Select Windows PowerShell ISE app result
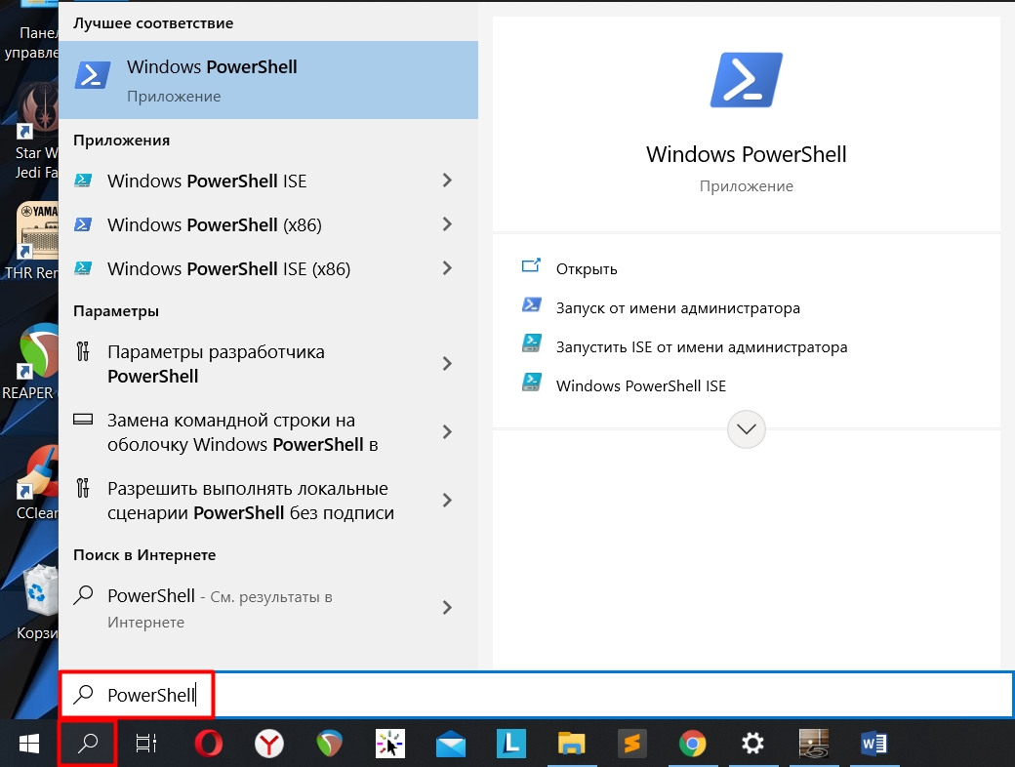The height and width of the screenshot is (767, 1015). [268, 181]
